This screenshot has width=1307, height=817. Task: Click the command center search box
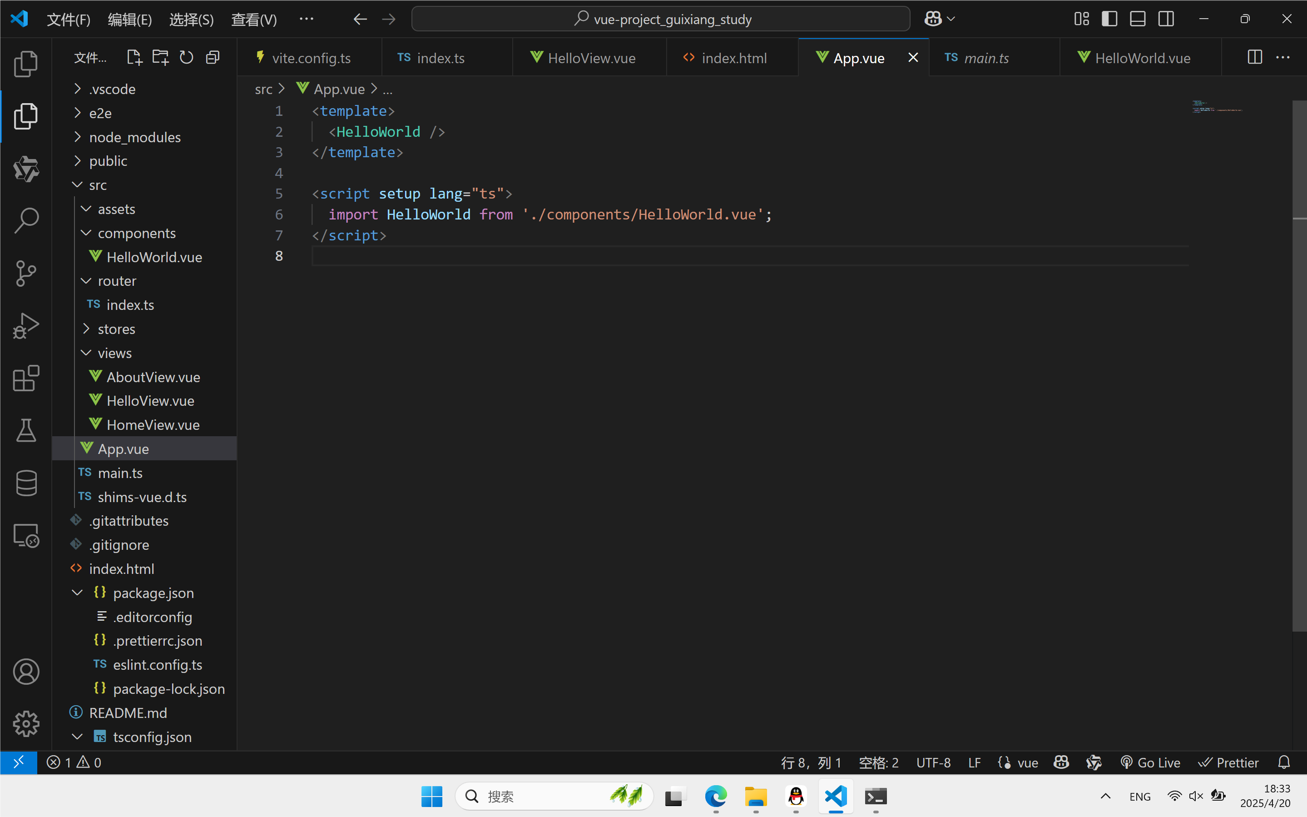(660, 20)
